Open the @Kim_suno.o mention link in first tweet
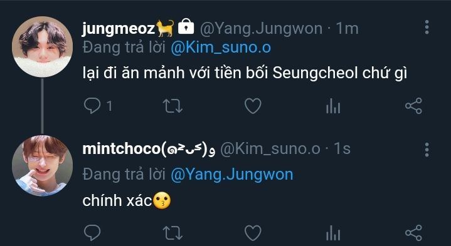Screen dimensions: 451x246 coord(221,48)
